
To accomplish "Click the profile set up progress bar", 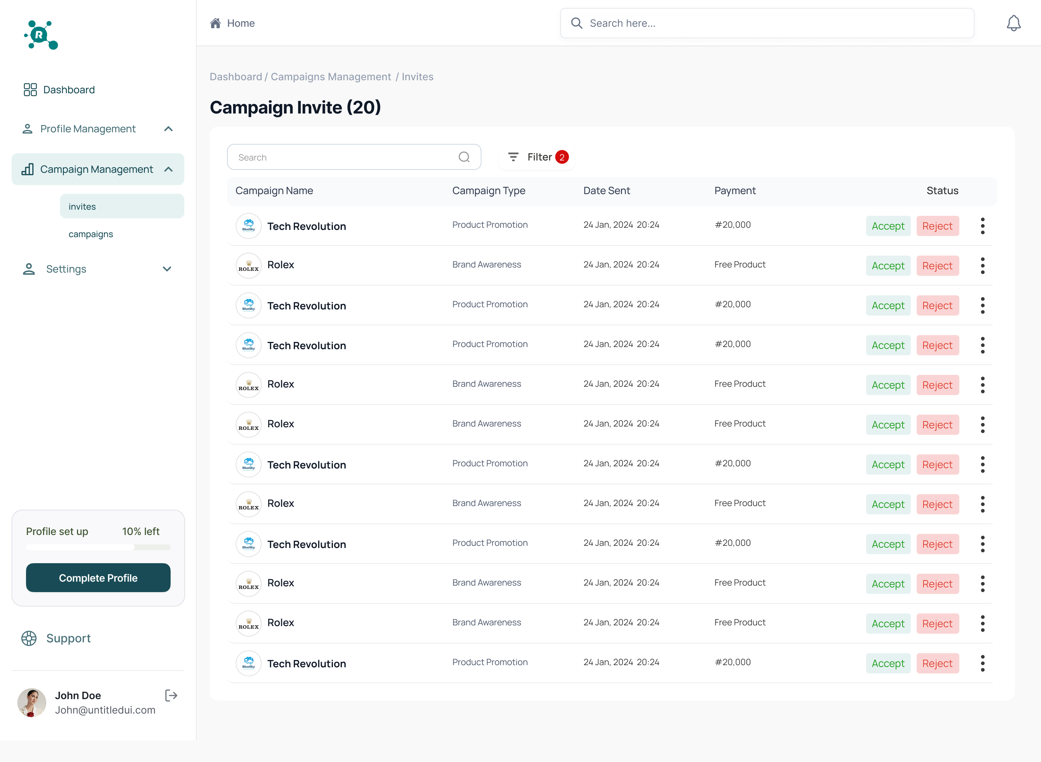I will (98, 548).
